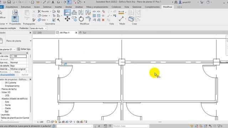Open the Unir dropdown arrow
Screen dimensions: 228x128
[x=47, y=20]
